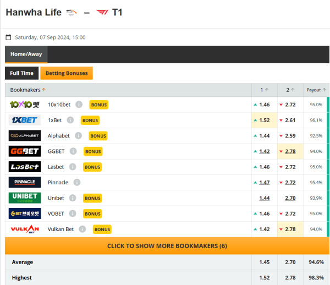
Task: Click the BONUS badge for Alphabet
Action: pos(98,136)
